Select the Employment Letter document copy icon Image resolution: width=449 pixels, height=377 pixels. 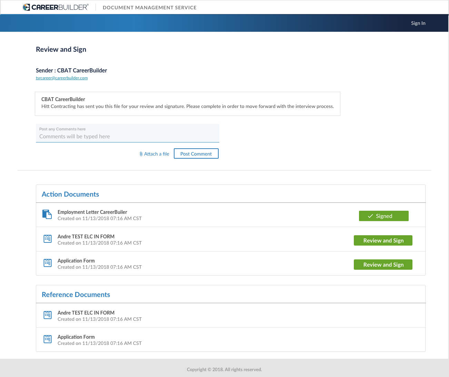point(47,214)
